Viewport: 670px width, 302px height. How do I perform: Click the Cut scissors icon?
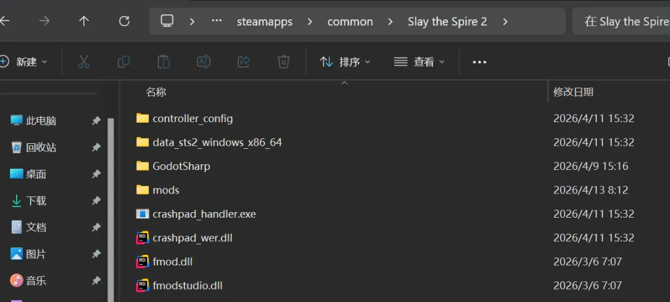pyautogui.click(x=84, y=62)
